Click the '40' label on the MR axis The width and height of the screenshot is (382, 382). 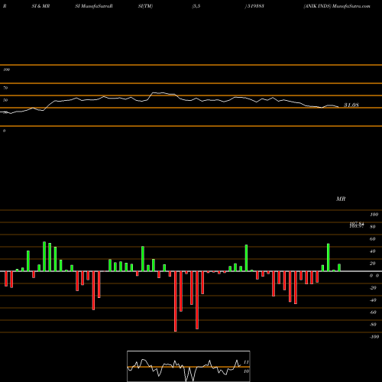click(373, 251)
